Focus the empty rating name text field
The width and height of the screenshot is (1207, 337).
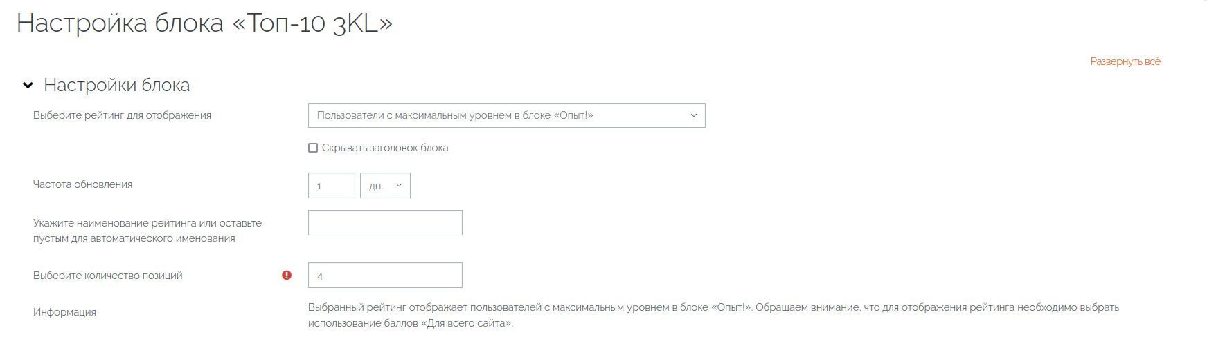pyautogui.click(x=385, y=222)
